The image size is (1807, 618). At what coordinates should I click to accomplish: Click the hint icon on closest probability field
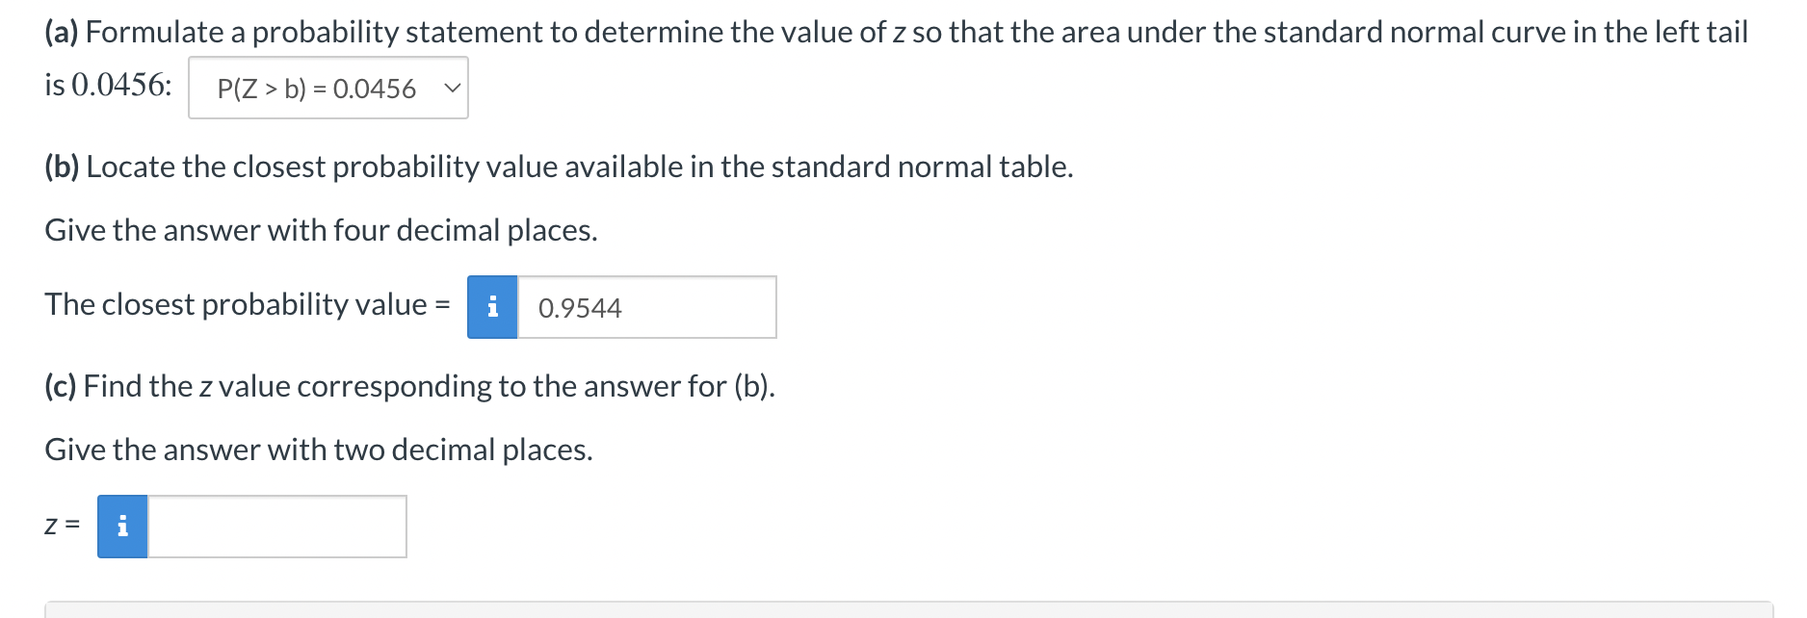493,308
